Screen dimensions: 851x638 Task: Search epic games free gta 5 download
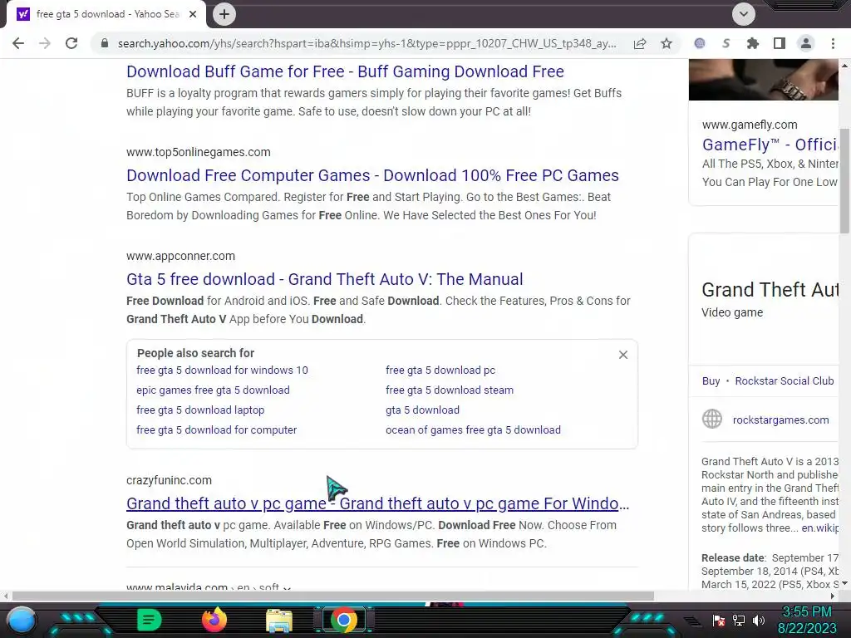(213, 390)
